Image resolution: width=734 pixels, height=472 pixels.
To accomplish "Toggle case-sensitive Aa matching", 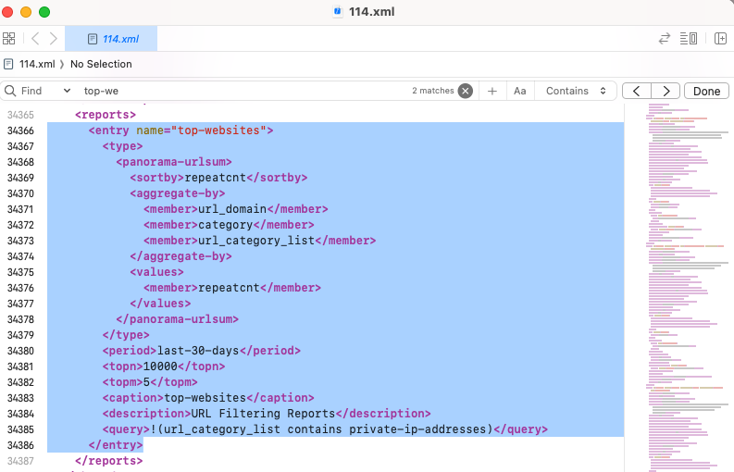I will (x=520, y=91).
